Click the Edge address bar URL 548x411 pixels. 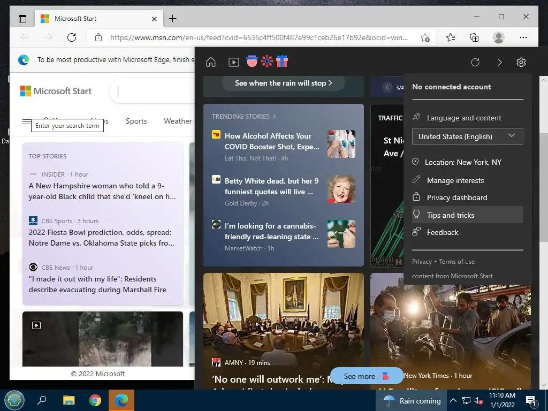click(258, 37)
